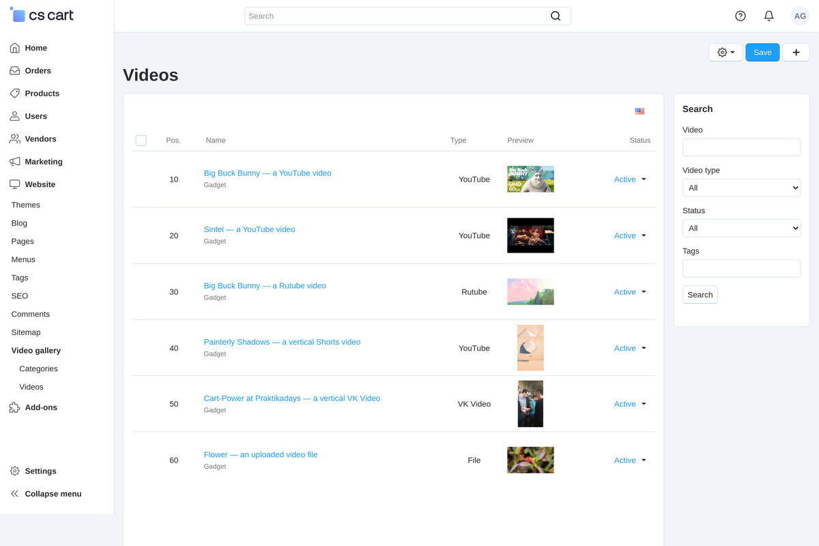Open Categories under Video gallery
The height and width of the screenshot is (546, 819).
point(38,369)
